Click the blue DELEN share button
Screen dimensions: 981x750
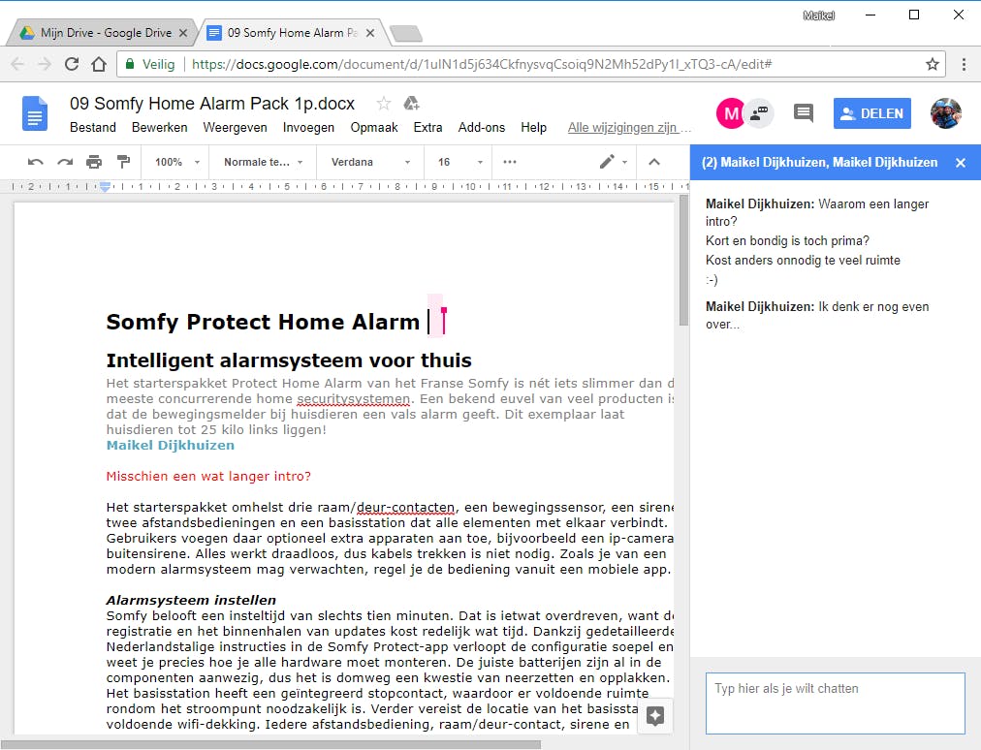(x=872, y=113)
